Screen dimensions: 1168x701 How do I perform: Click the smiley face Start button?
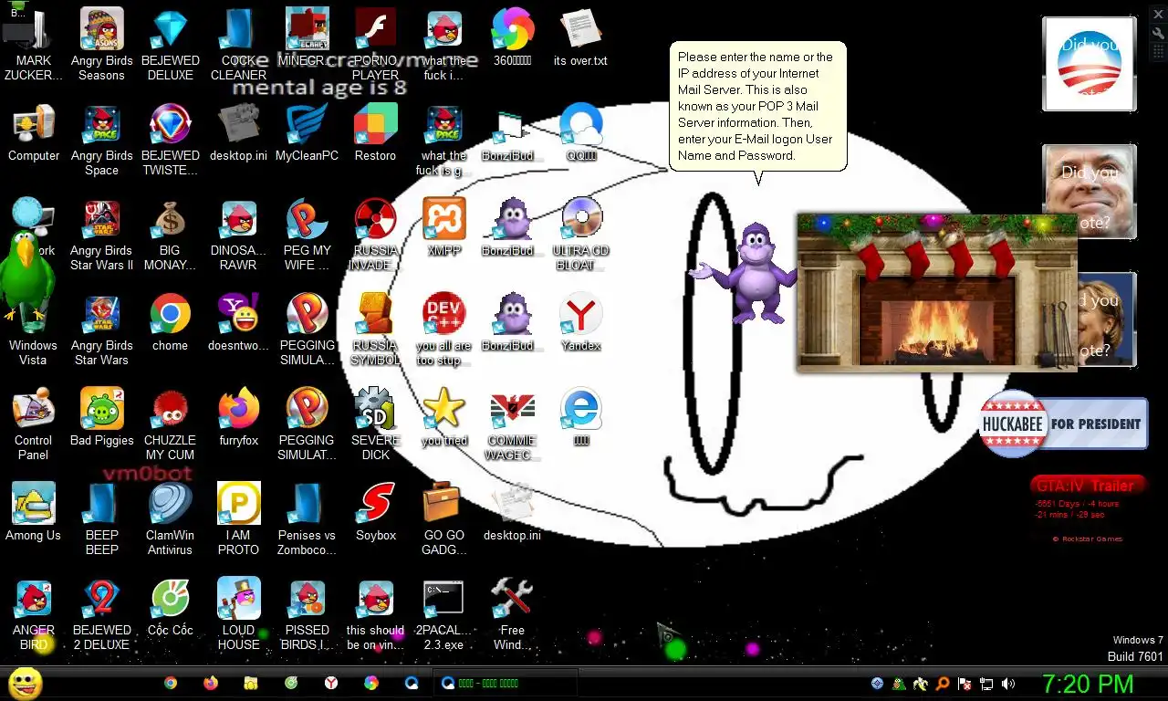pyautogui.click(x=25, y=683)
